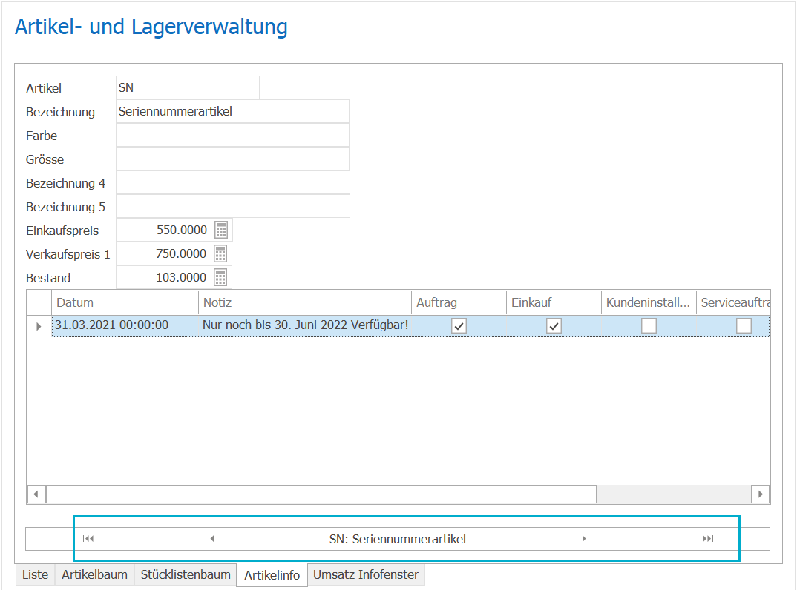Click into the Artikel field containing SN
The height and width of the screenshot is (590, 797).
(x=188, y=88)
